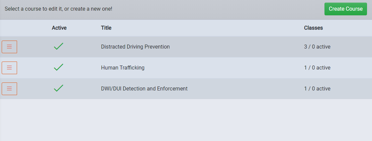
Task: Click the empty space between Human Trafficking and its class count
Action: click(x=224, y=68)
